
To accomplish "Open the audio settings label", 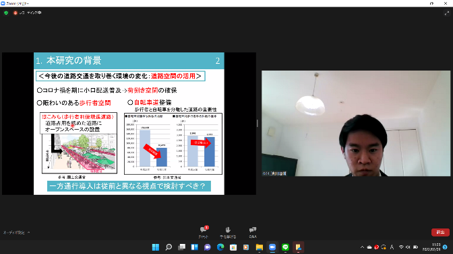I will coord(14,232).
